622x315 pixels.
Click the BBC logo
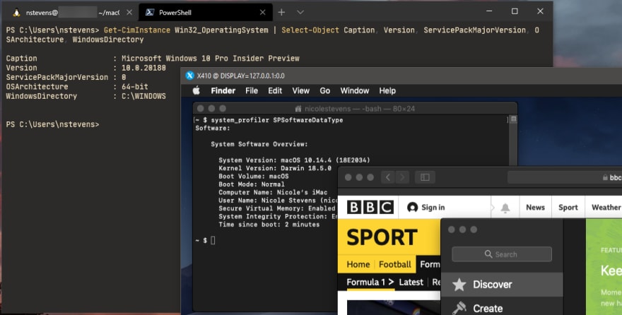pos(370,207)
